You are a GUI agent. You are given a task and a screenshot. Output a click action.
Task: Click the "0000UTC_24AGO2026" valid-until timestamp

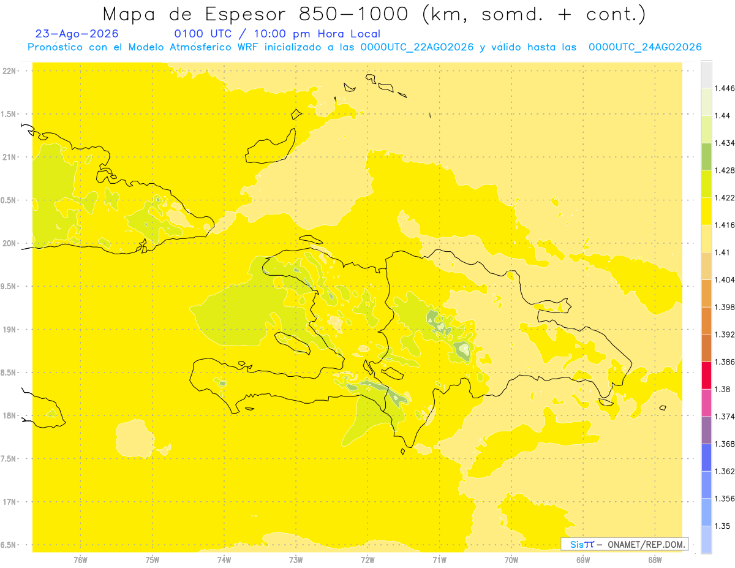coord(645,47)
